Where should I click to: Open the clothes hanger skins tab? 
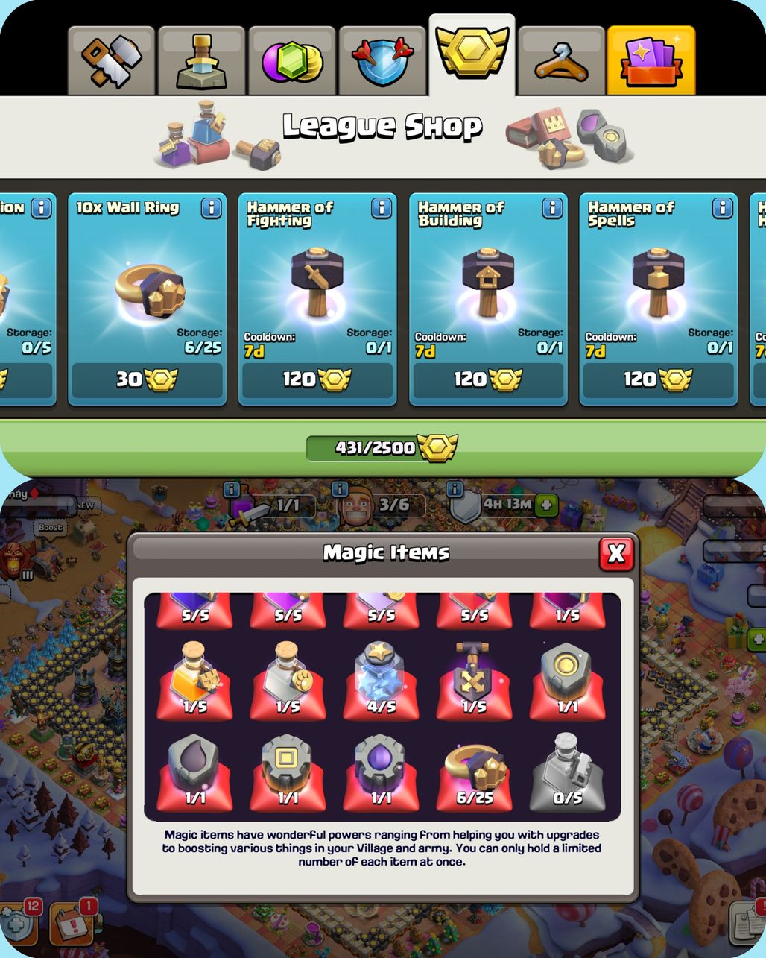[561, 60]
